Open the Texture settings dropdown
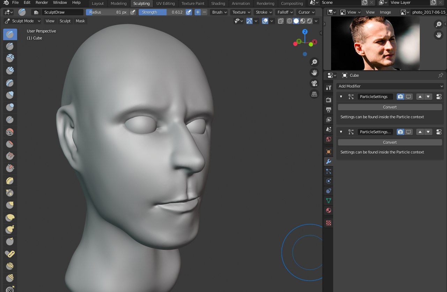The image size is (447, 292). (x=241, y=12)
